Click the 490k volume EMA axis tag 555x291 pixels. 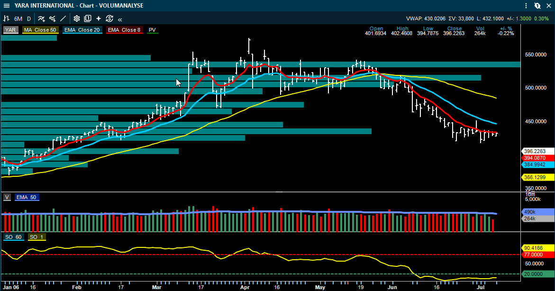pyautogui.click(x=538, y=212)
